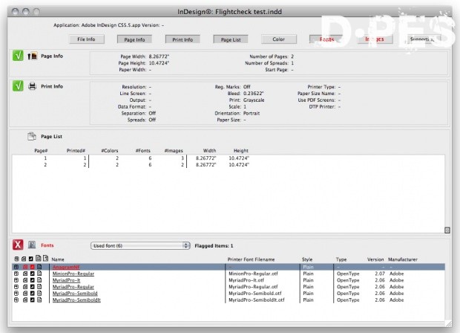Click the Page Info section page icon
Image resolution: width=460 pixels, height=333 pixels.
(33, 56)
